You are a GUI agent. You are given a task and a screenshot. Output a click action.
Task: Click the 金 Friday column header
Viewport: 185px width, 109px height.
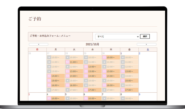click(129, 50)
